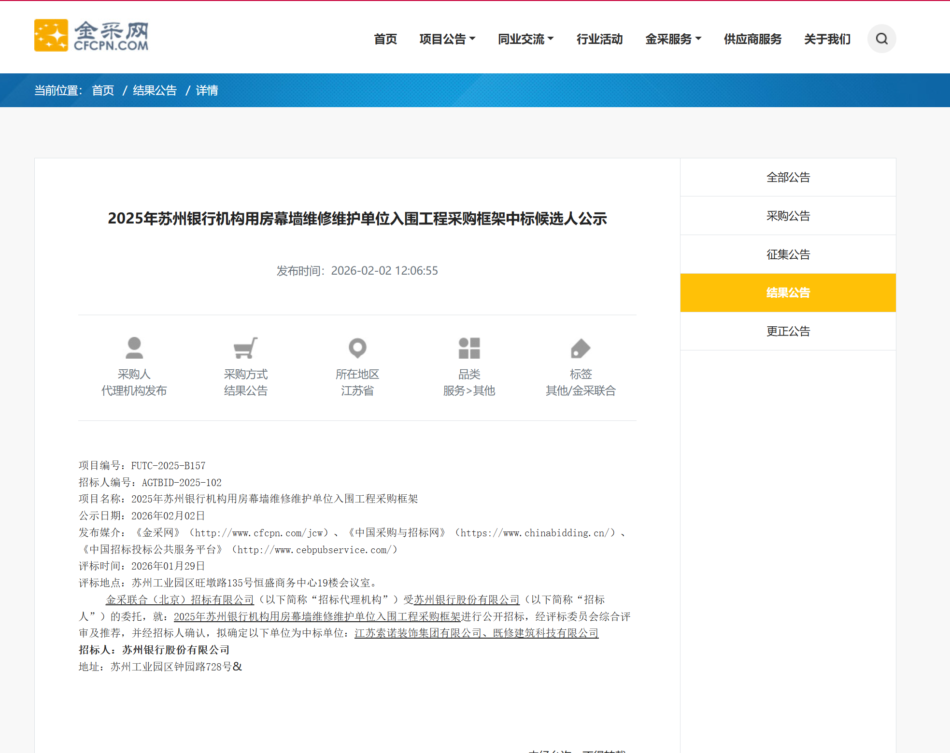This screenshot has height=753, width=950.
Task: Click the 采购方式 shopping cart icon
Action: tap(245, 348)
